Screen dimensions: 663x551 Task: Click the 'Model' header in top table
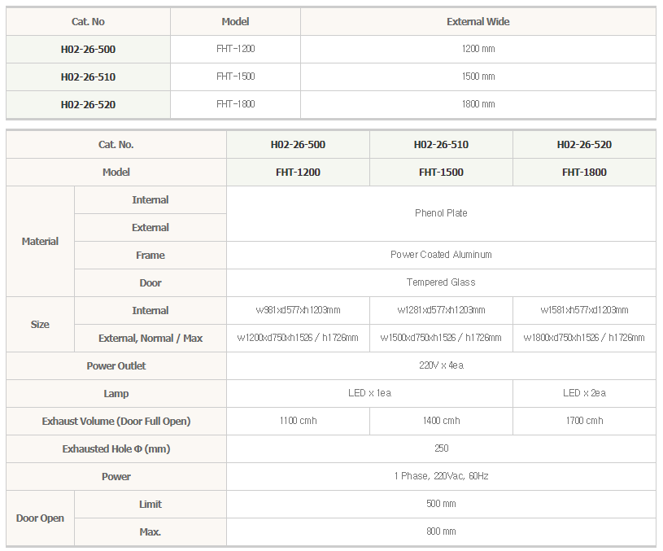236,22
